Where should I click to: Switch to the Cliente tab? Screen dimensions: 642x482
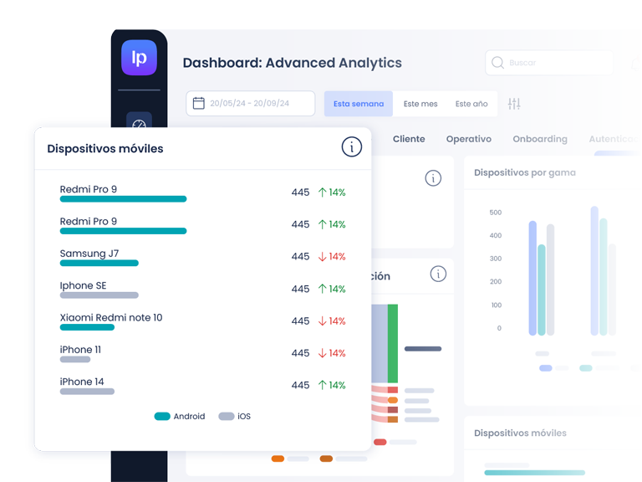click(409, 139)
